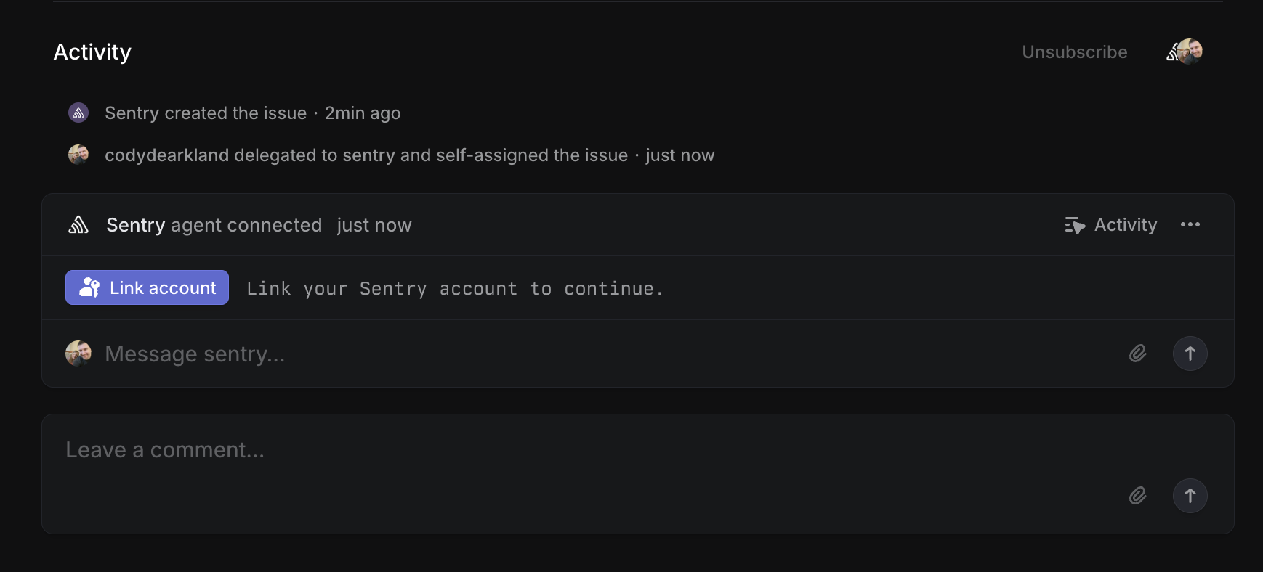Screen dimensions: 1263x572
Task: Click codydearkland's avatar next to the delegation entry
Action: pyautogui.click(x=78, y=154)
